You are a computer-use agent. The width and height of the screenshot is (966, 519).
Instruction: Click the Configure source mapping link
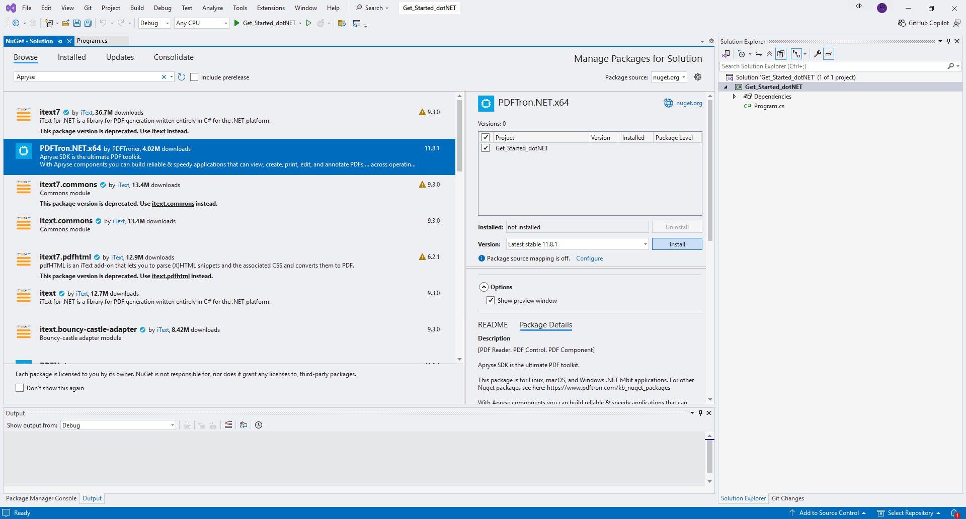(x=589, y=258)
